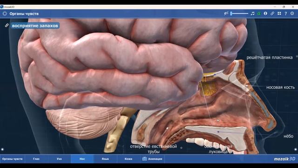Open the help question mark

click(x=285, y=14)
